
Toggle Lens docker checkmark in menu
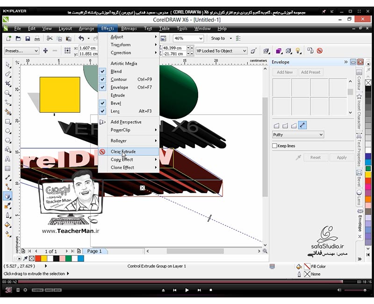tap(102, 111)
